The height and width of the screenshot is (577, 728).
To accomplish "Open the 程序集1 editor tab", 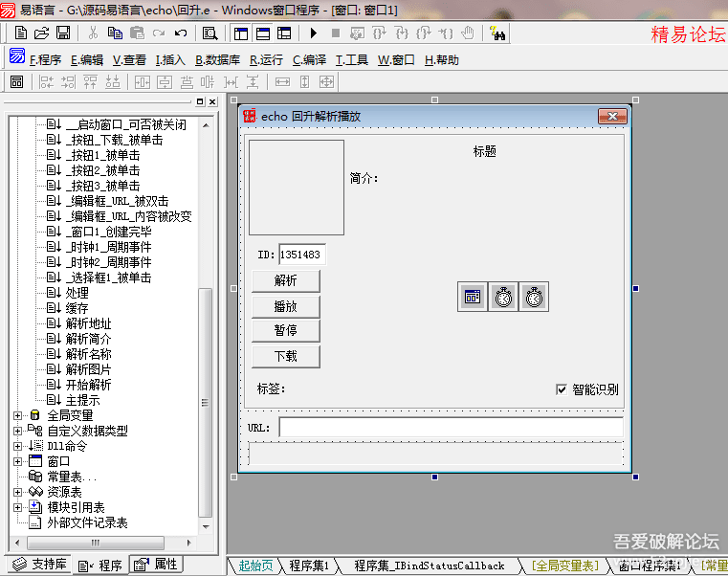I will (x=309, y=566).
